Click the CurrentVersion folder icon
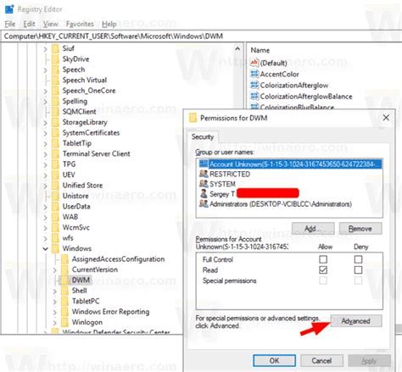Viewport: 402px width, 372px height. (x=64, y=269)
